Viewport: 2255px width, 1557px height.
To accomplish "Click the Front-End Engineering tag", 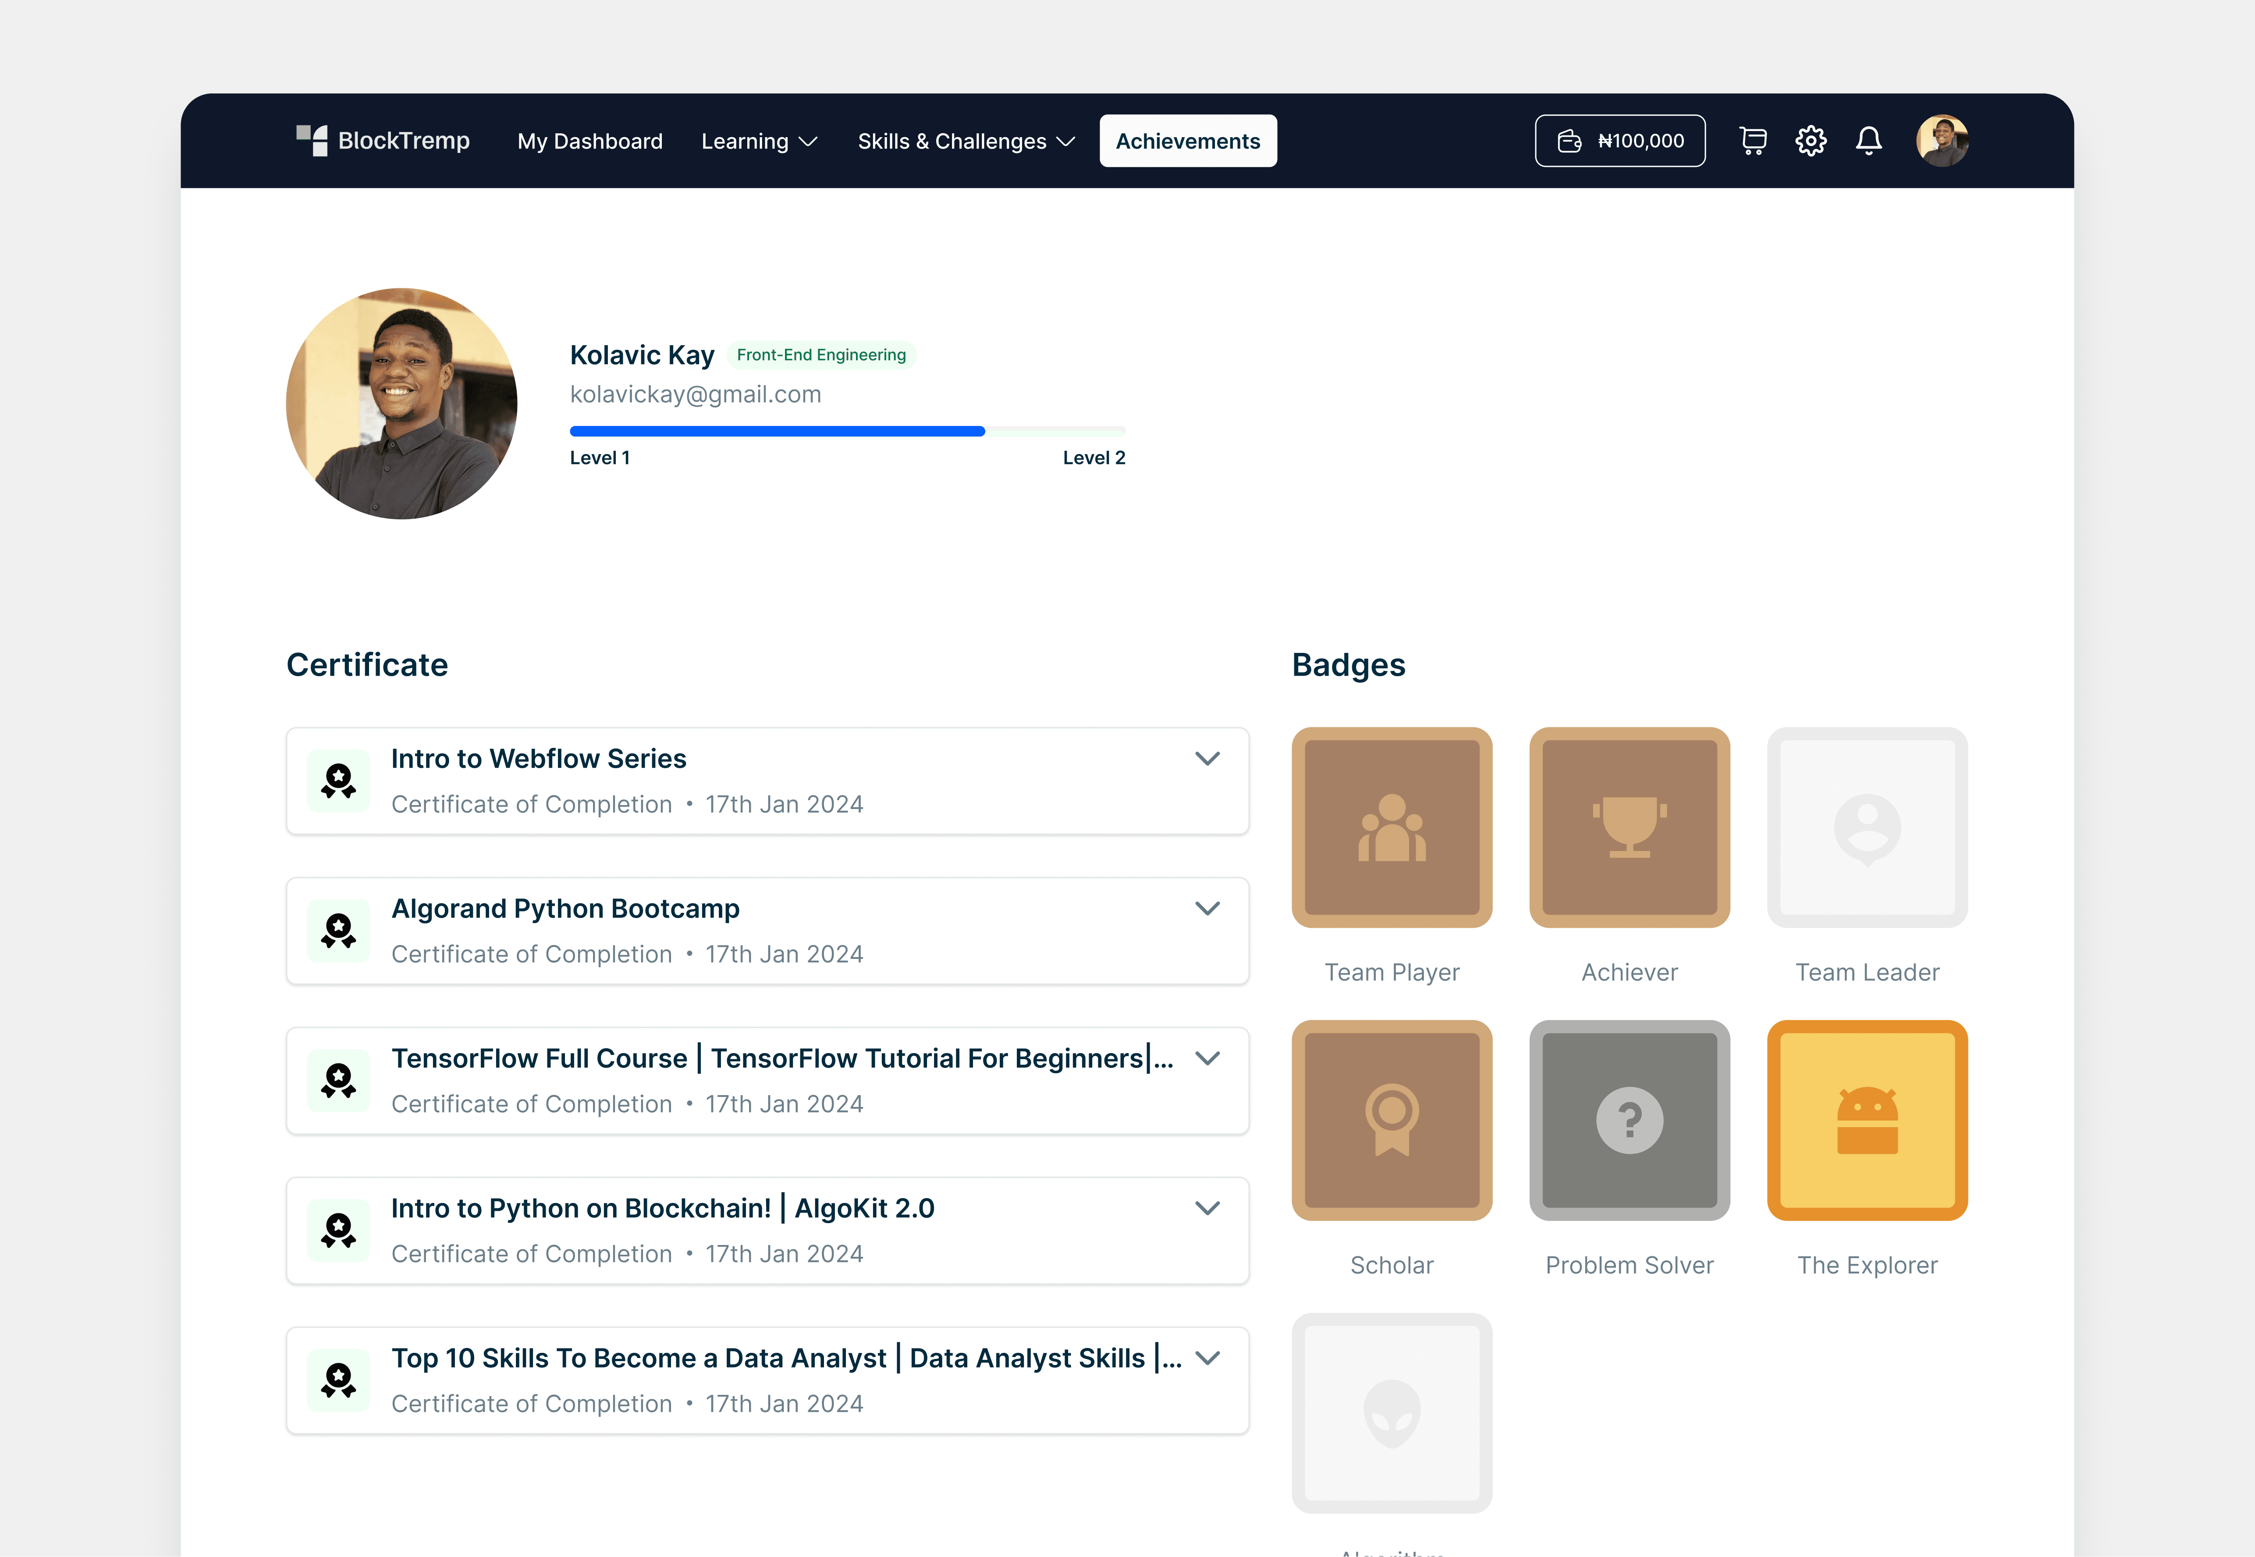I will click(x=820, y=355).
